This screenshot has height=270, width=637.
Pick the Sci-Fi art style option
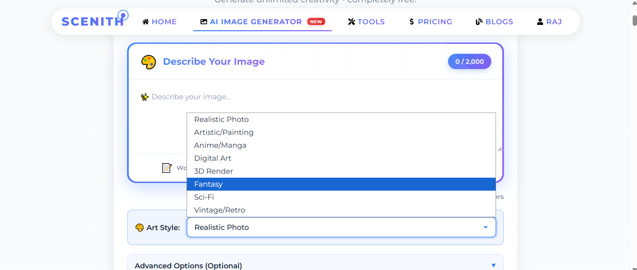click(x=204, y=197)
